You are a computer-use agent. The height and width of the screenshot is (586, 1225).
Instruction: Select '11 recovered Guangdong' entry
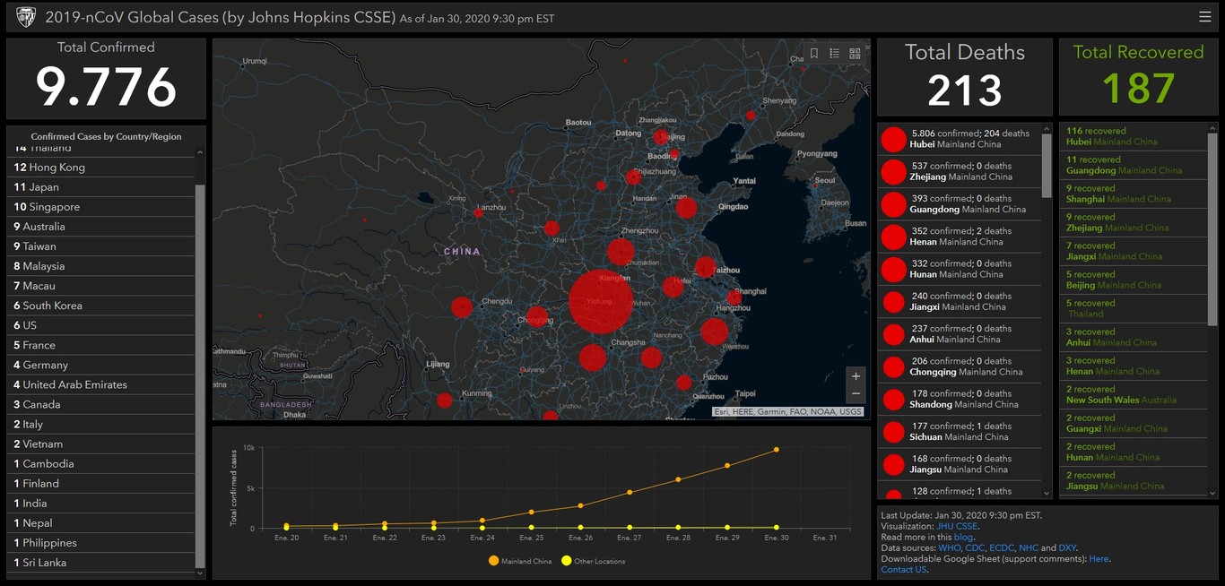1134,165
